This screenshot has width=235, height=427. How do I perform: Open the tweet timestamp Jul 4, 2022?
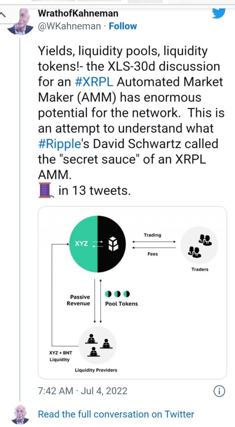(83, 391)
